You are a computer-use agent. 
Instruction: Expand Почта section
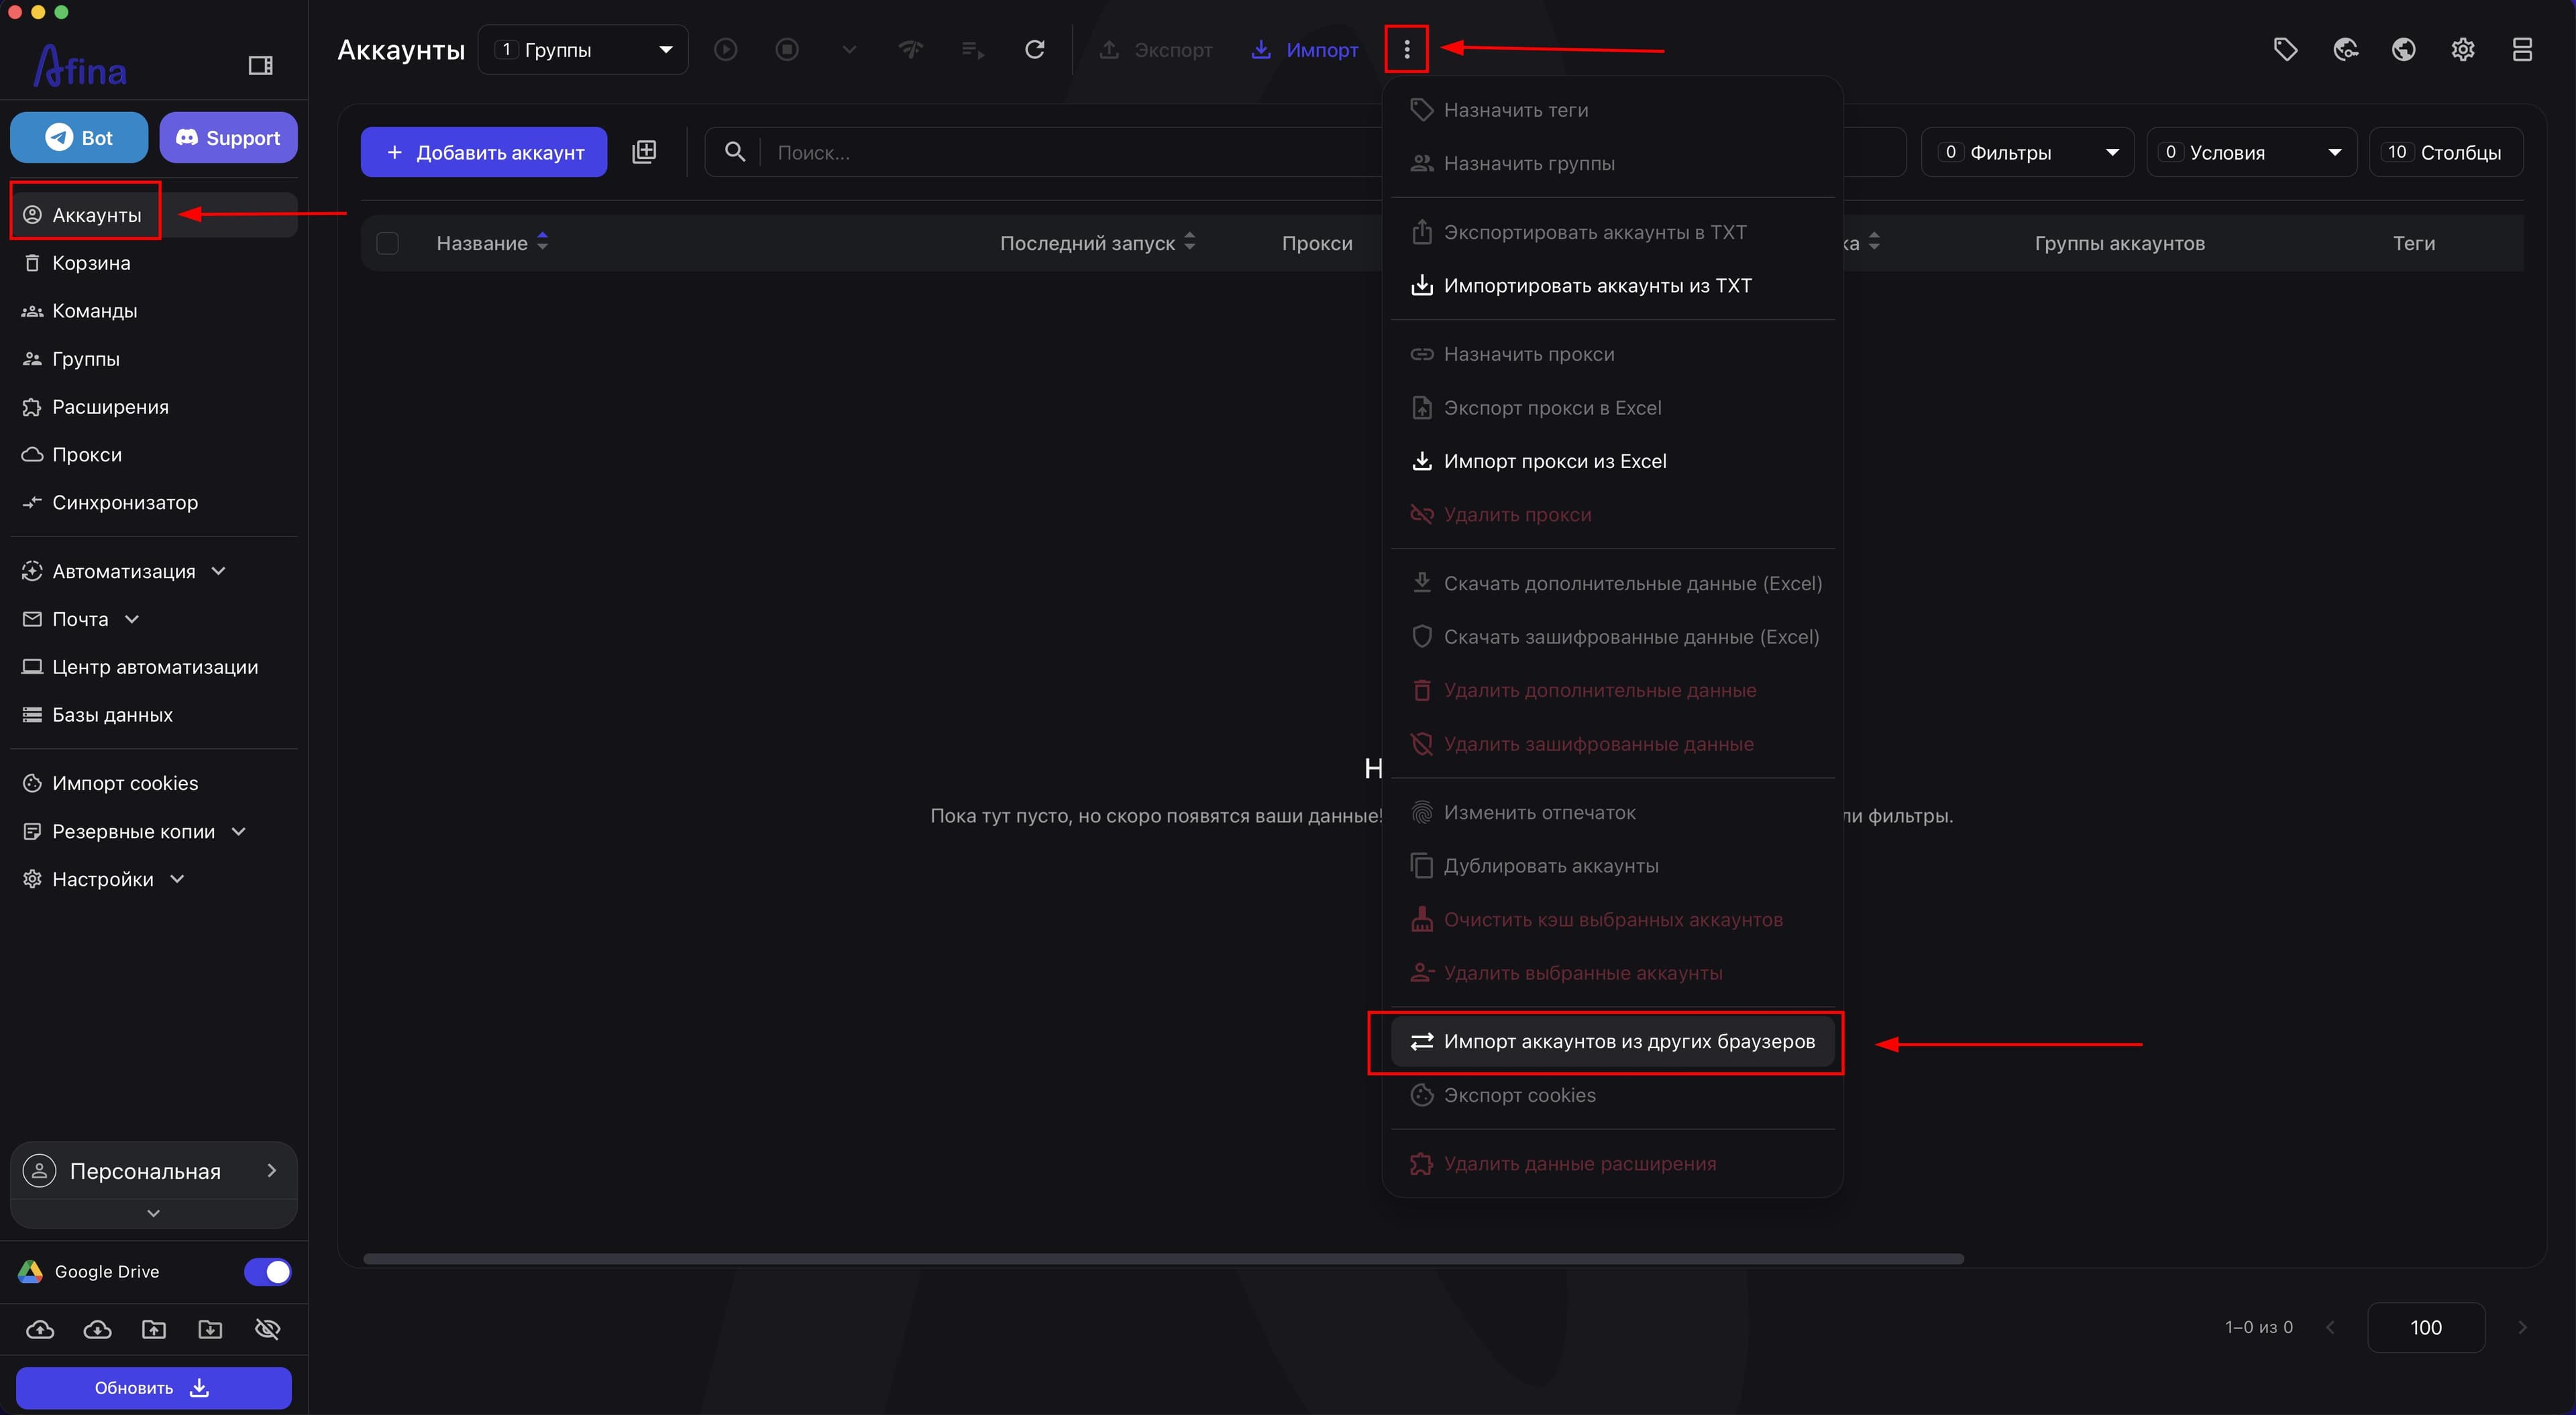click(154, 619)
